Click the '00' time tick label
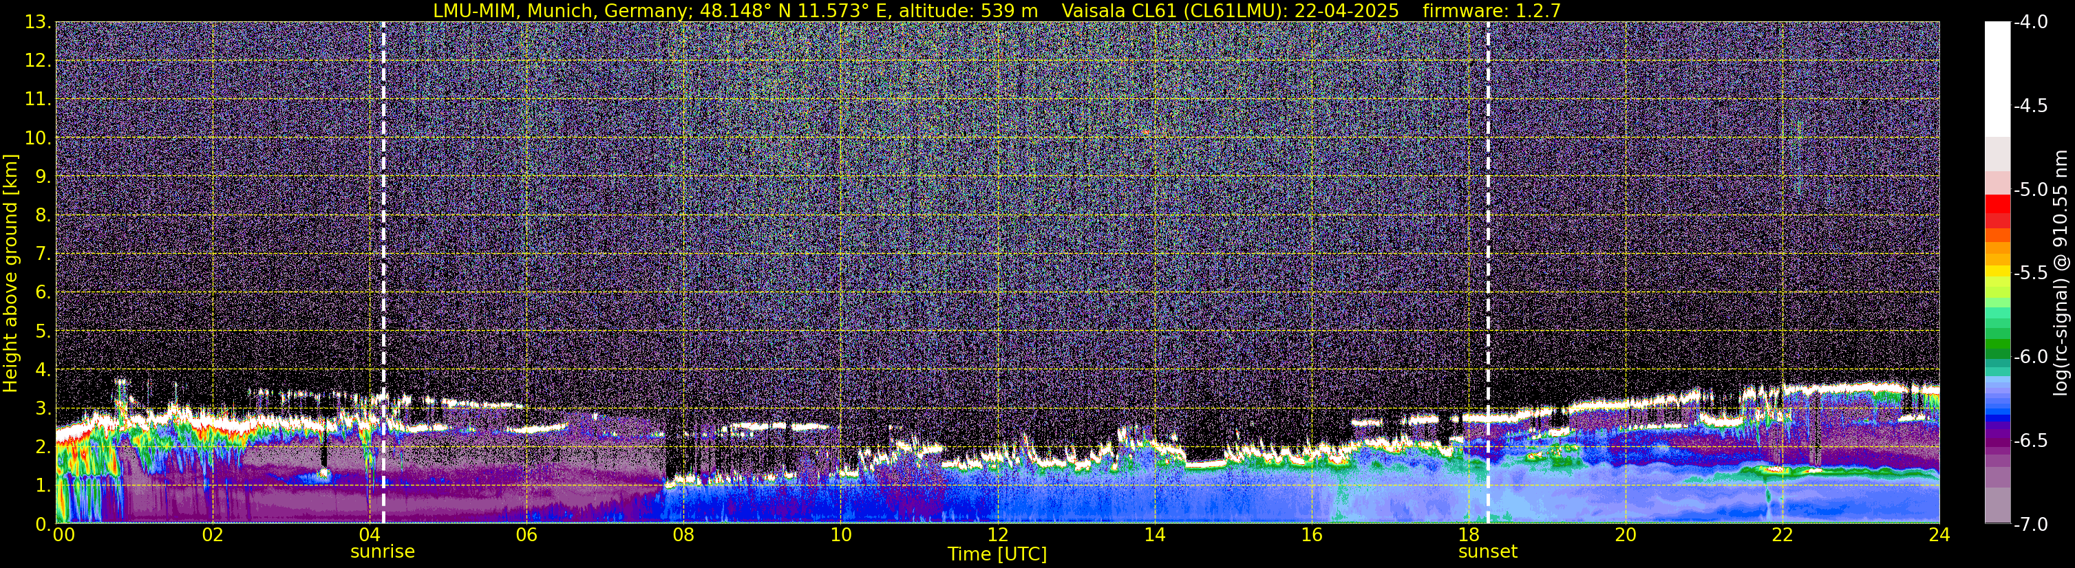 point(63,535)
